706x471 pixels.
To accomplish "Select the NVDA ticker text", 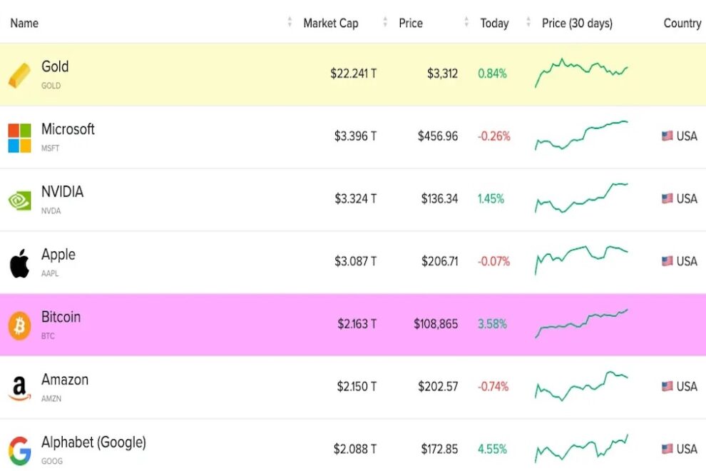I will pyautogui.click(x=51, y=211).
